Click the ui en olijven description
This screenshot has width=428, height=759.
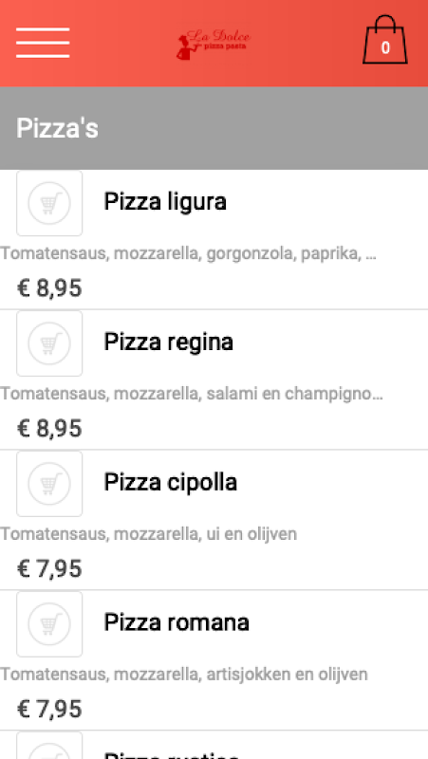pyautogui.click(x=148, y=534)
